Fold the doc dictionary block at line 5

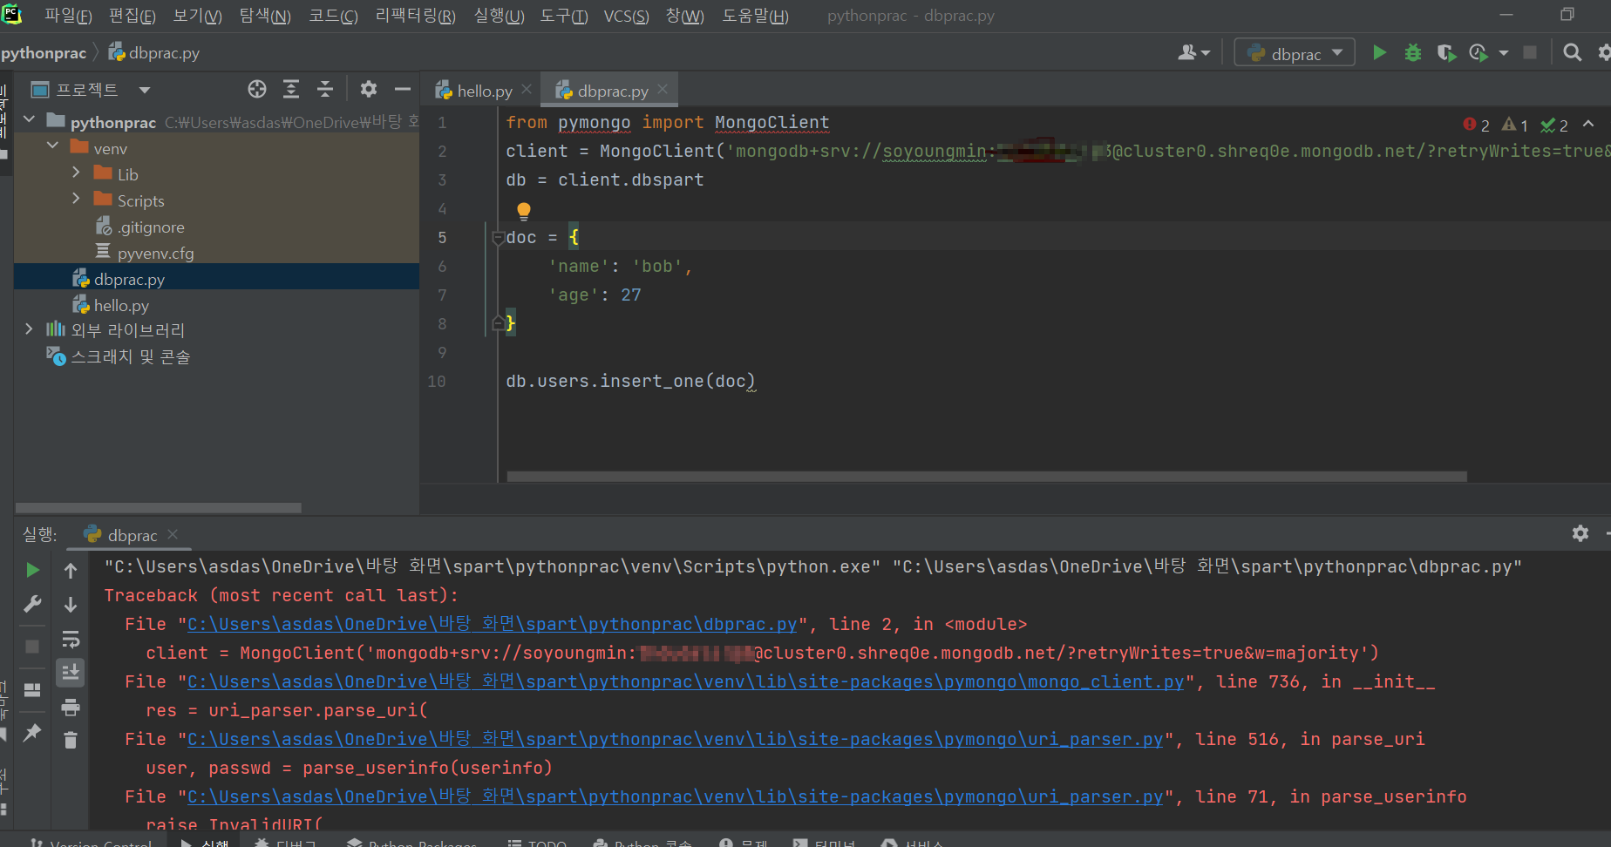[x=498, y=237]
